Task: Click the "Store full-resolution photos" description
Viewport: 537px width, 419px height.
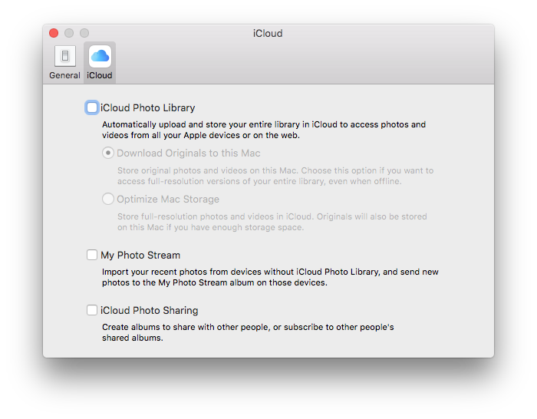Action: [x=272, y=222]
